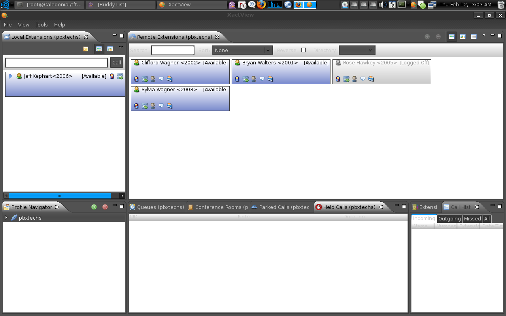The width and height of the screenshot is (506, 316).
Task: Select the Incoming tab in Call History
Action: coord(423,218)
